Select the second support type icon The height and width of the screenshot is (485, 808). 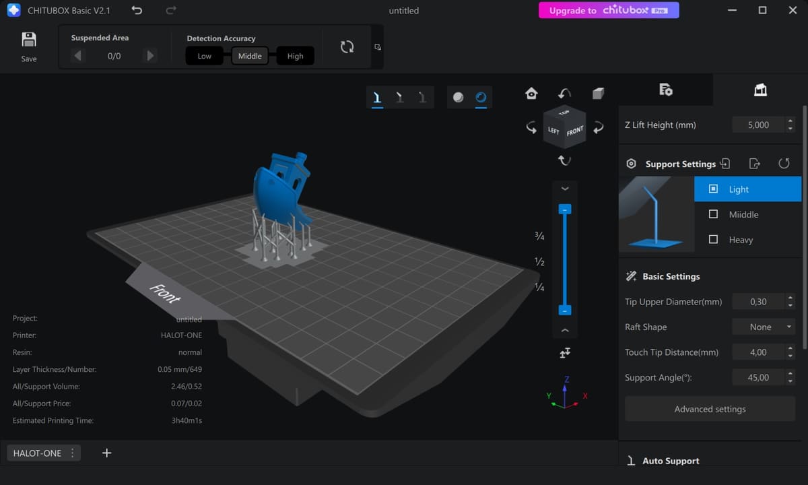(399, 98)
